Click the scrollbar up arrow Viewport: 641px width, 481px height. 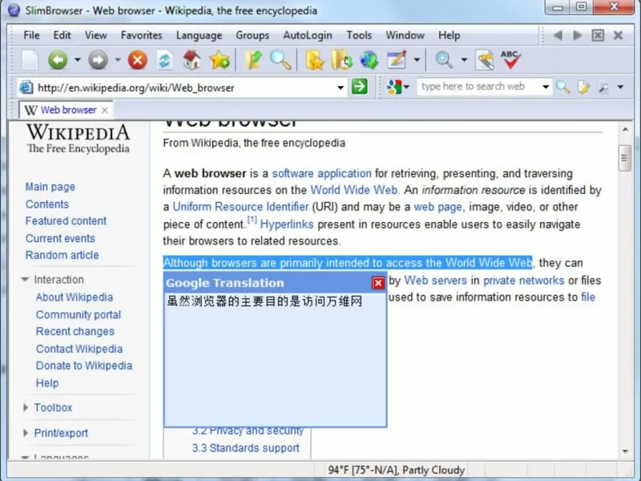point(625,129)
